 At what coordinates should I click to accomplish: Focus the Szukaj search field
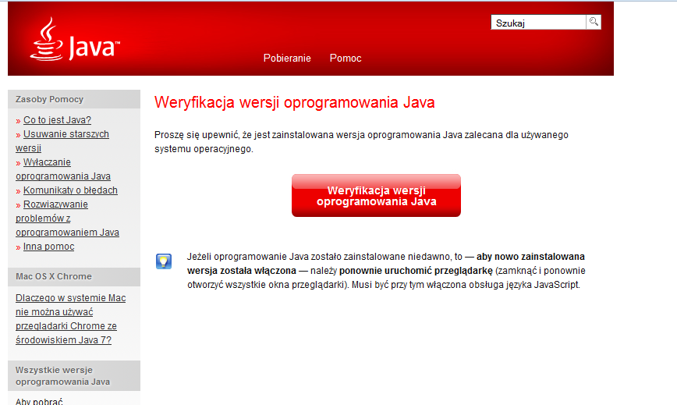538,23
